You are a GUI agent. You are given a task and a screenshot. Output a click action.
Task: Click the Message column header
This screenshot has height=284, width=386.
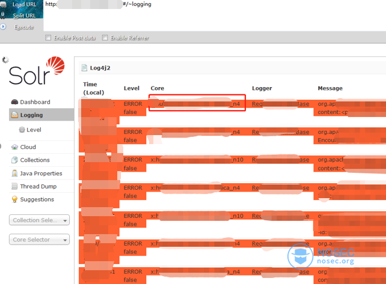[x=330, y=88]
